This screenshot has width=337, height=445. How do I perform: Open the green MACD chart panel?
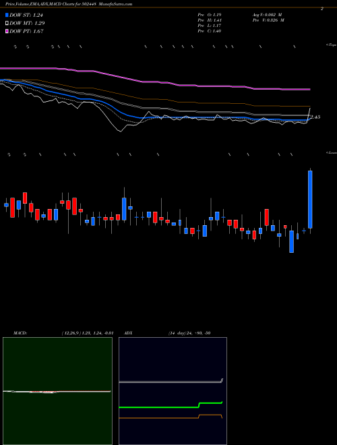point(57,391)
